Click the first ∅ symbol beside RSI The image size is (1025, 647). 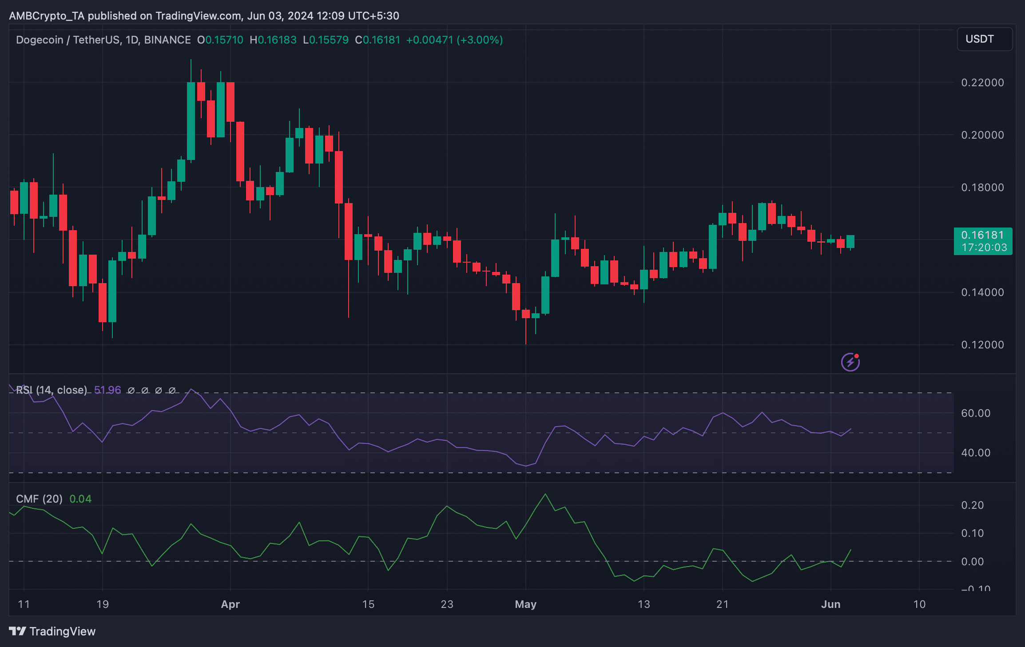point(131,390)
